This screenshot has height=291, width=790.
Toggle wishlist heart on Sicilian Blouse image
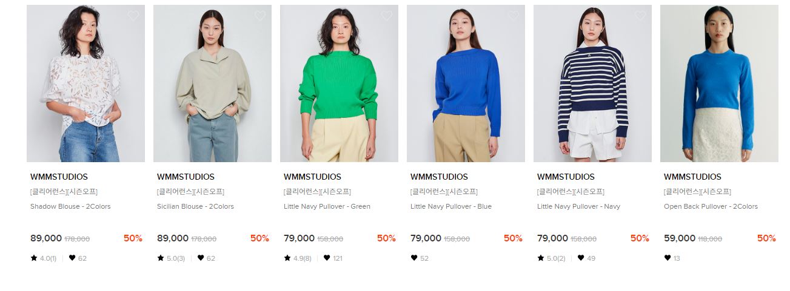260,16
